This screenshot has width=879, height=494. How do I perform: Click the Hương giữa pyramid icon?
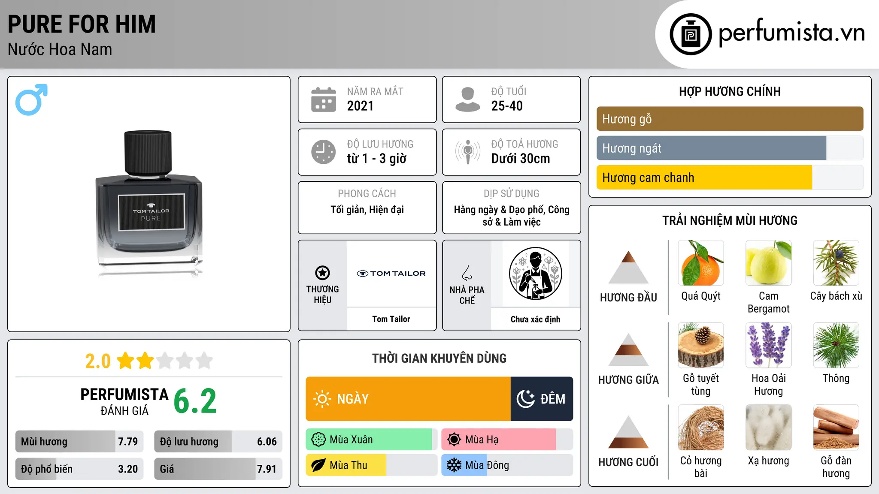click(628, 349)
